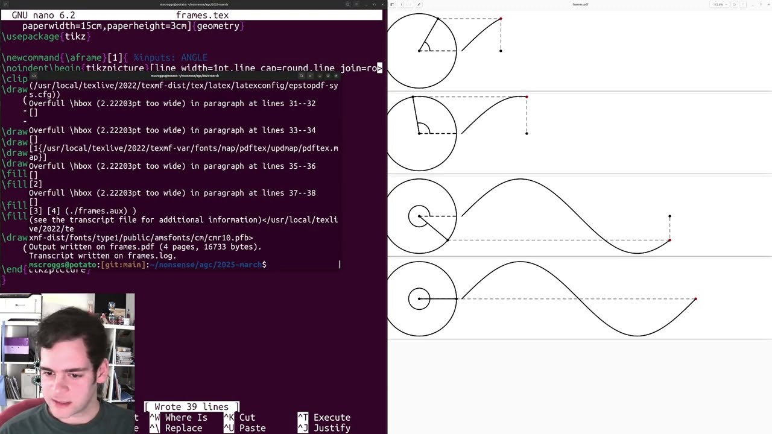Click the nano 'Replace' shortcut label
The image size is (772, 434).
pos(183,428)
